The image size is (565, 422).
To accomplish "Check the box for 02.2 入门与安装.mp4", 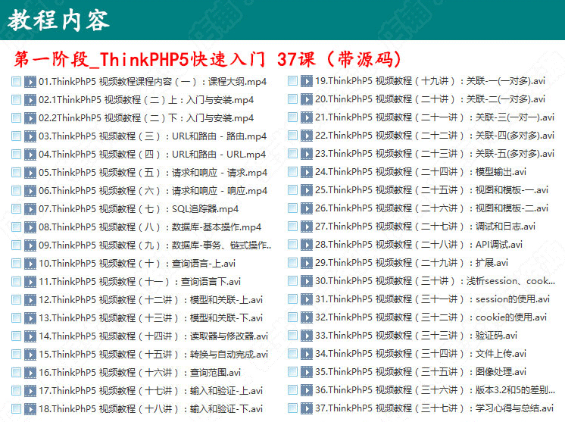I will [16, 118].
